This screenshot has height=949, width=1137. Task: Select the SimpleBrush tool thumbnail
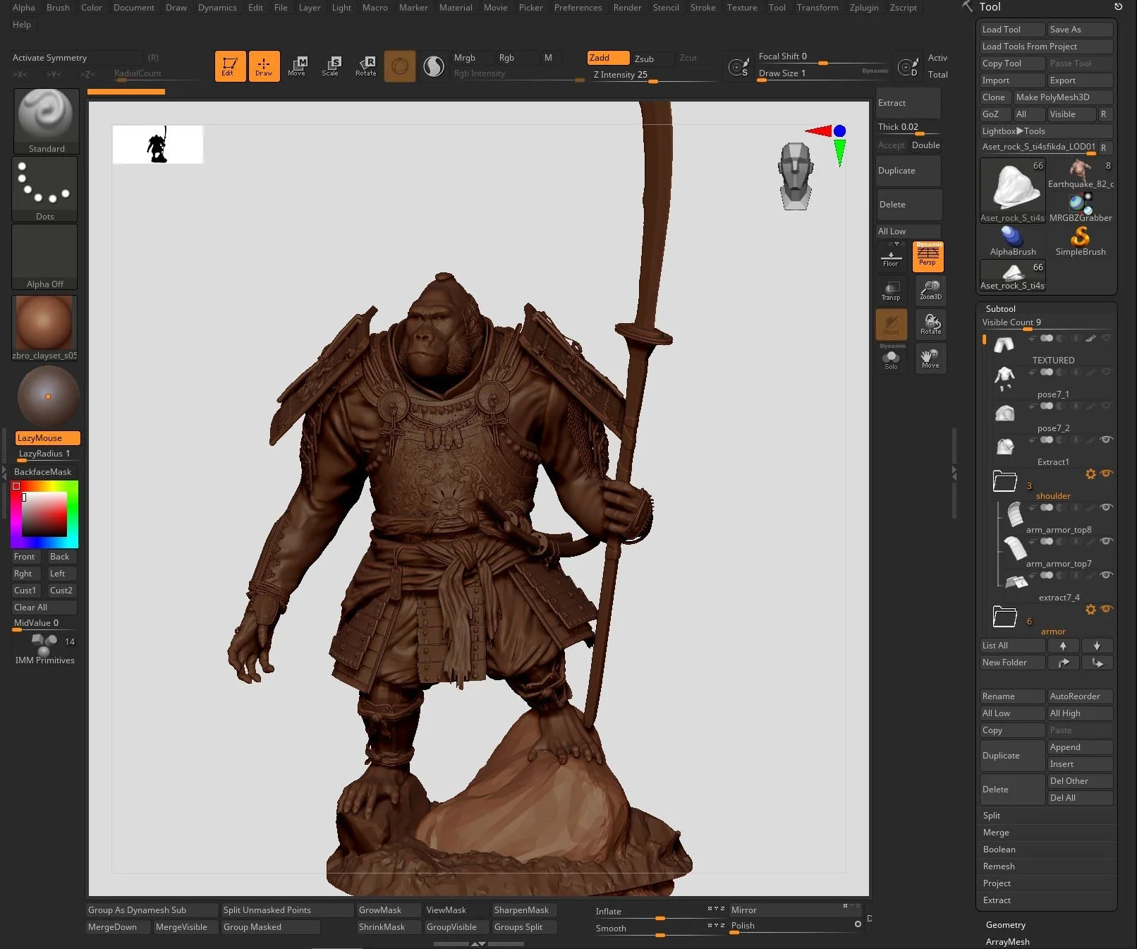(x=1080, y=240)
